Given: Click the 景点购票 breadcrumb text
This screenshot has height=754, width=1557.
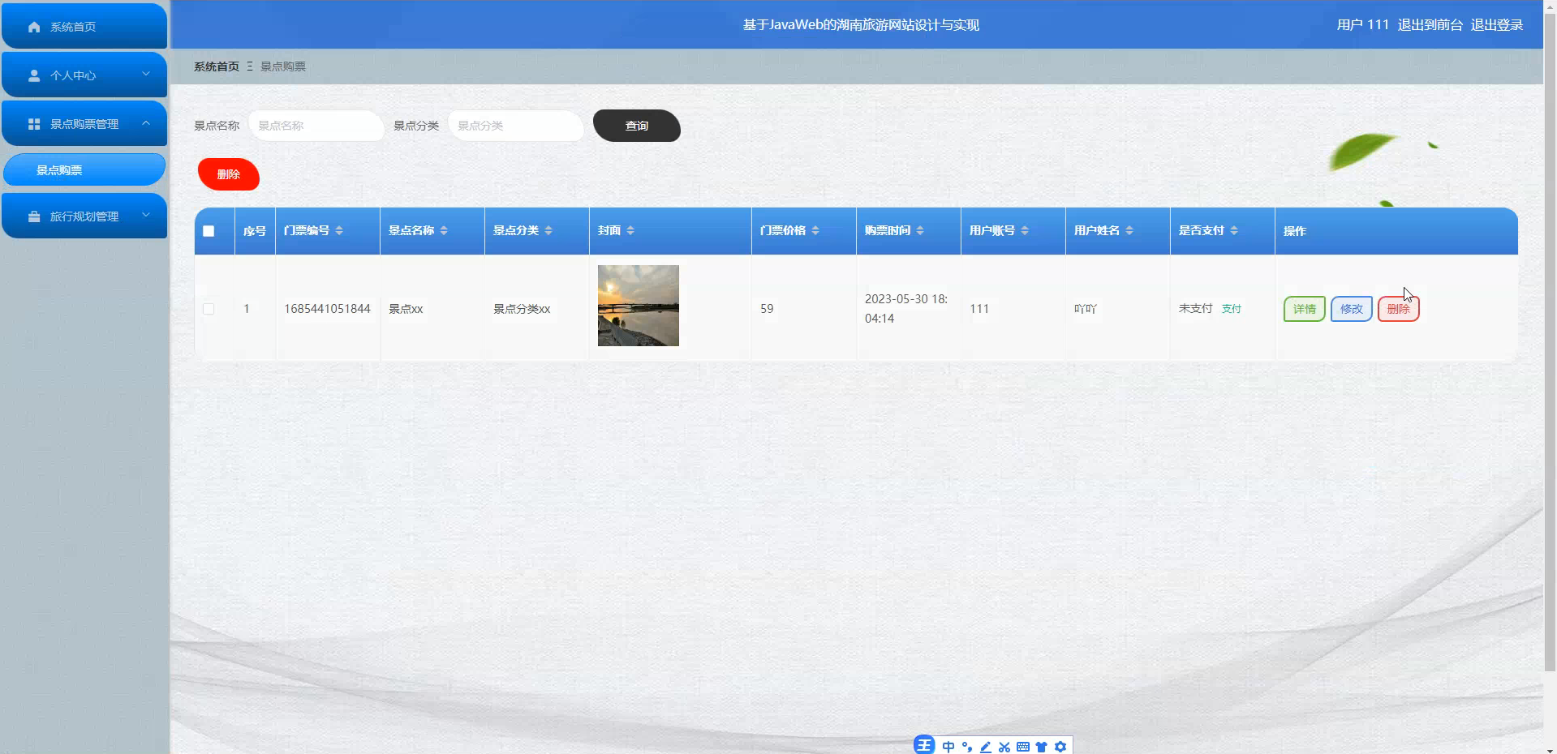Looking at the screenshot, I should point(283,66).
